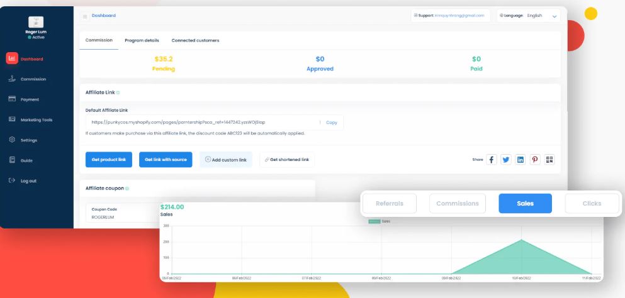Click info icon next to Affiliate Link

[118, 92]
